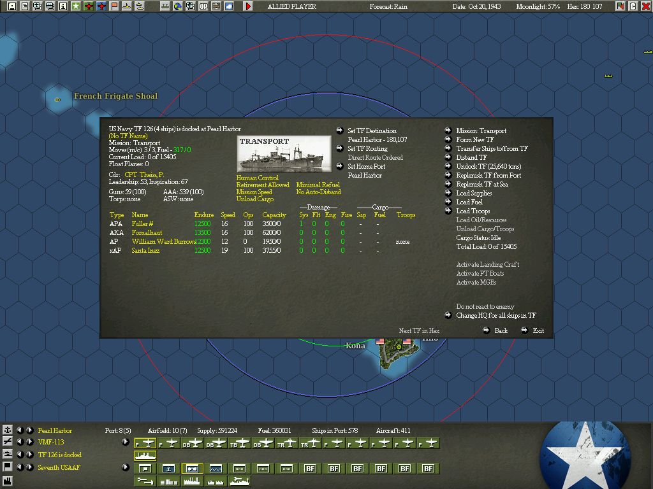Open the OP operations report icon
The height and width of the screenshot is (489, 653).
coord(203,6)
